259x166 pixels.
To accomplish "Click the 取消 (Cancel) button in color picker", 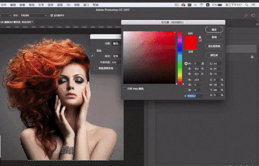I will click(214, 37).
